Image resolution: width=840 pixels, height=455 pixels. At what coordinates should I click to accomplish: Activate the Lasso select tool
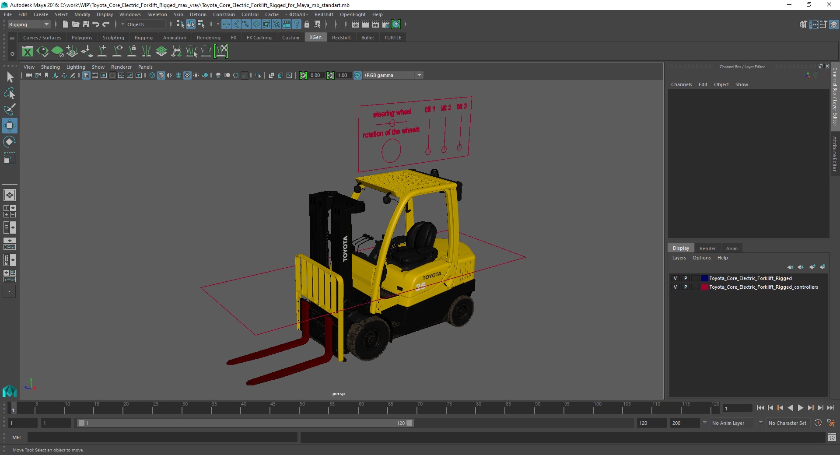pos(10,93)
